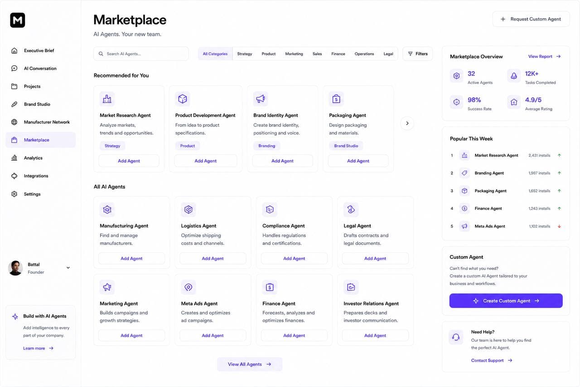Add the Meta Ads Agent
580x387 pixels.
(213, 335)
